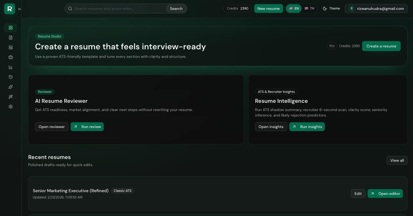Click the search magnifier icon
The image size is (413, 216).
(70, 8)
